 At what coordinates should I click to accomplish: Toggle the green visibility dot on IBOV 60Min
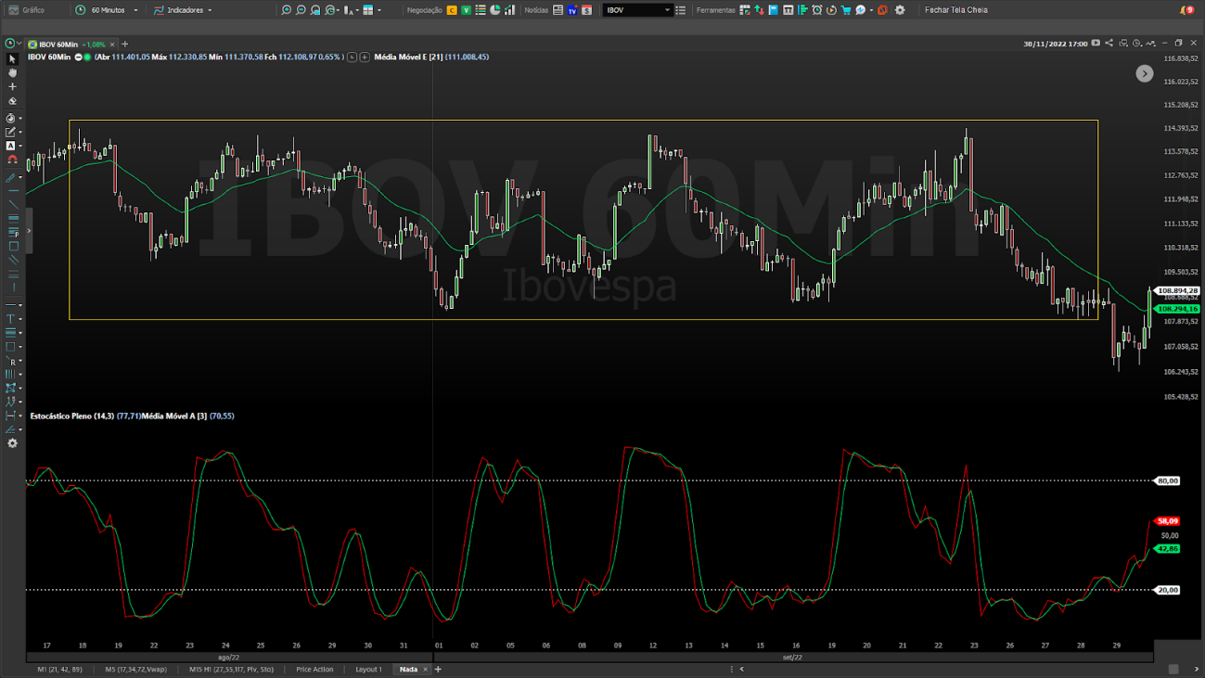click(87, 58)
